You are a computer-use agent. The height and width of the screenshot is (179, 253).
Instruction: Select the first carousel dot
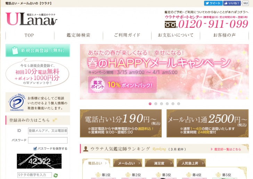[150, 104]
